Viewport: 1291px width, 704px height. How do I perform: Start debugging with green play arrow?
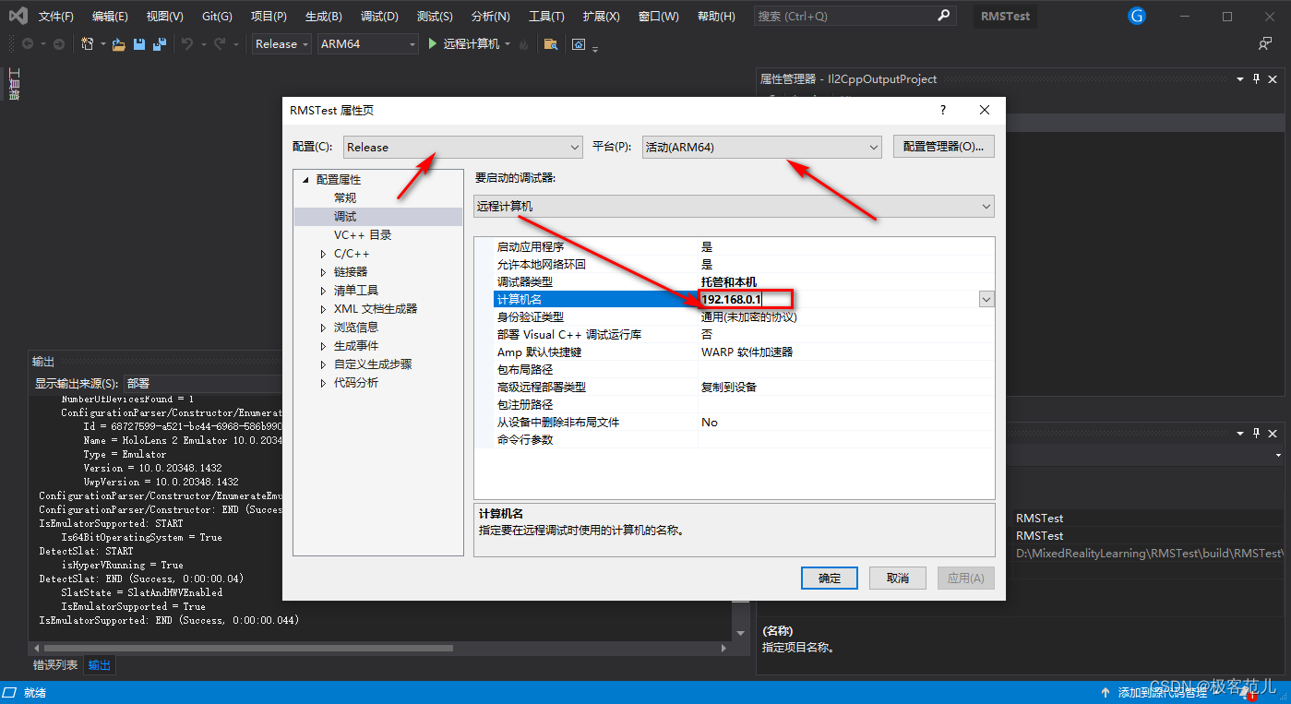pos(433,43)
